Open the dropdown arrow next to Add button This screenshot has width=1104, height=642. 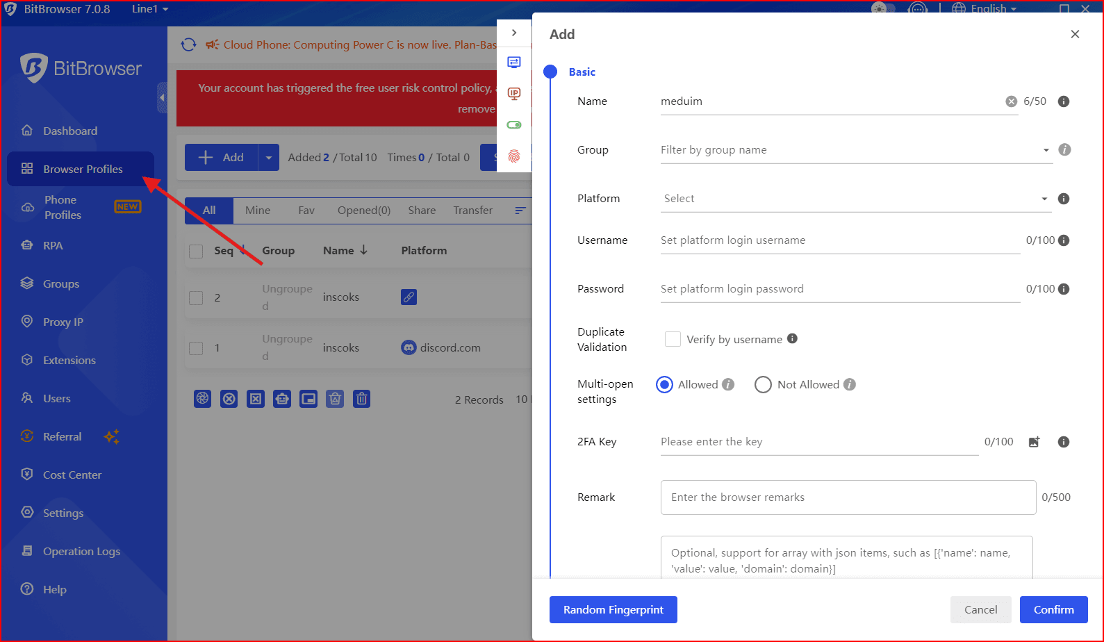coord(269,158)
